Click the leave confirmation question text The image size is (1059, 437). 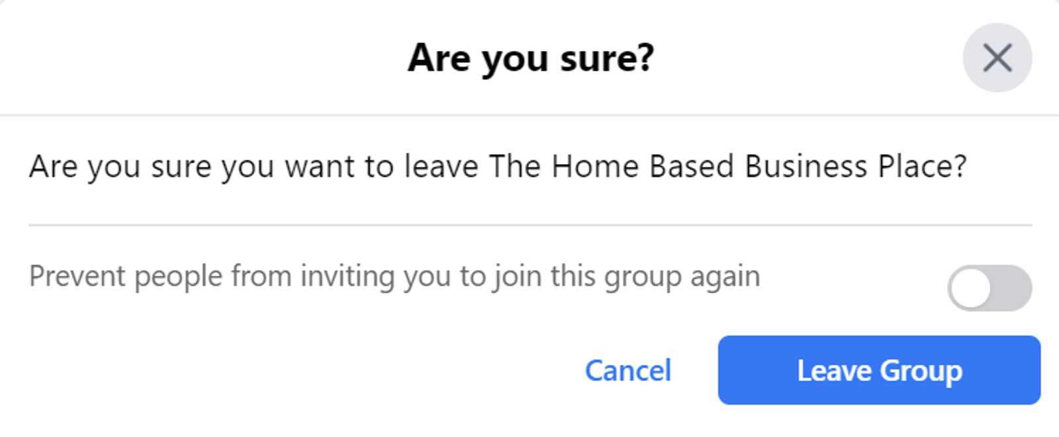[498, 166]
